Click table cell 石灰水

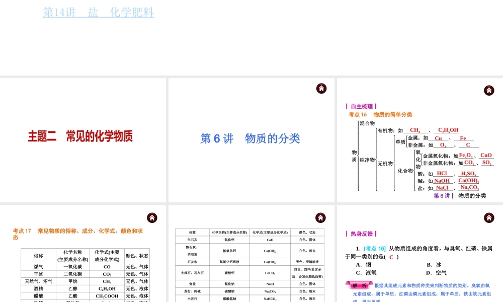(192, 262)
